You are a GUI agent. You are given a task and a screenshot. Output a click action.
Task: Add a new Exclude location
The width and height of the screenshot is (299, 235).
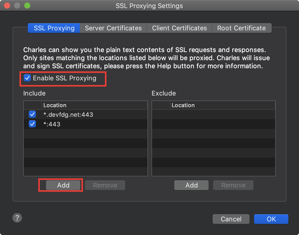tap(191, 185)
